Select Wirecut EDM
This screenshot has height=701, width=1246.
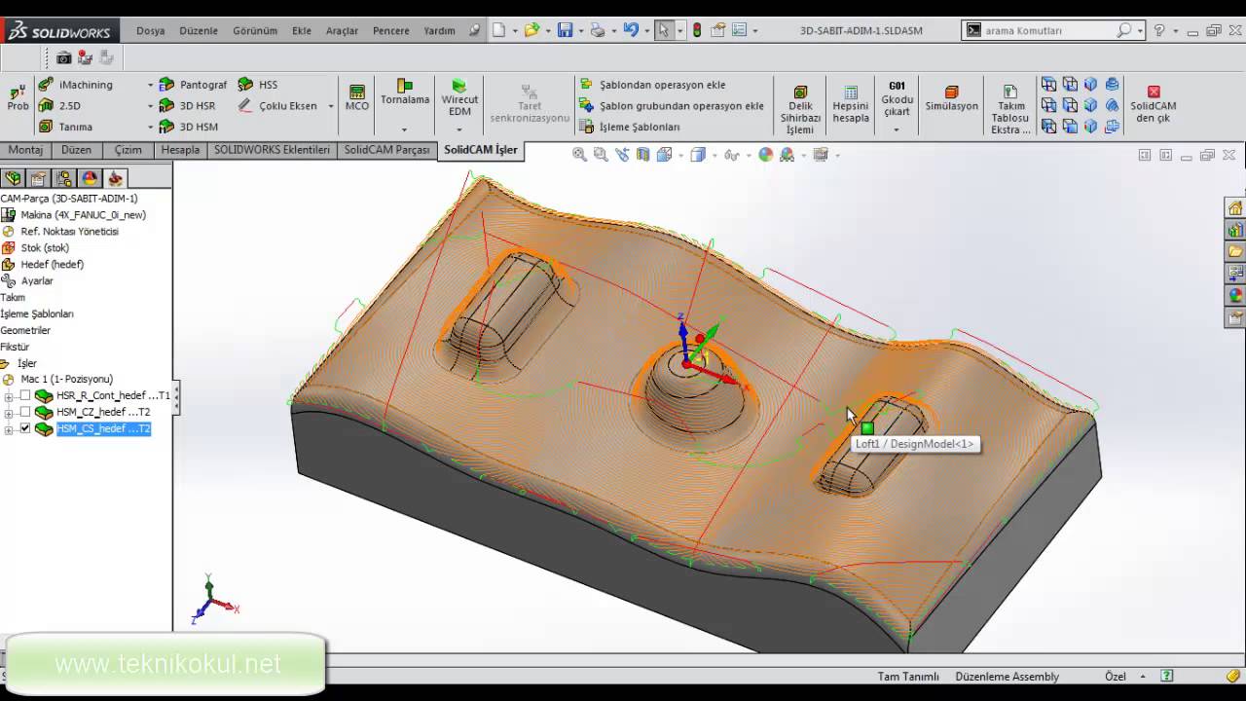point(459,97)
